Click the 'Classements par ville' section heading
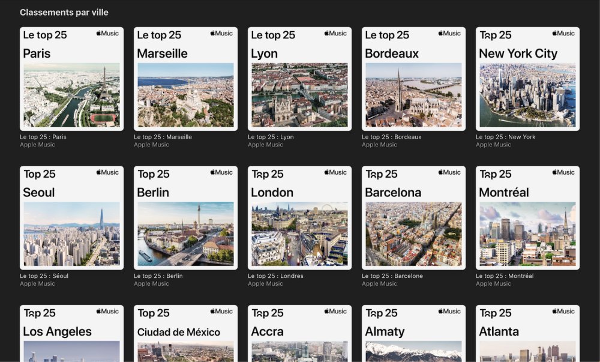The width and height of the screenshot is (600, 362). tap(64, 12)
